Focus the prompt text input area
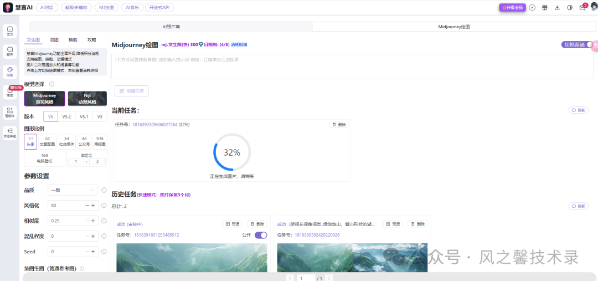This screenshot has height=281, width=598. (352, 67)
